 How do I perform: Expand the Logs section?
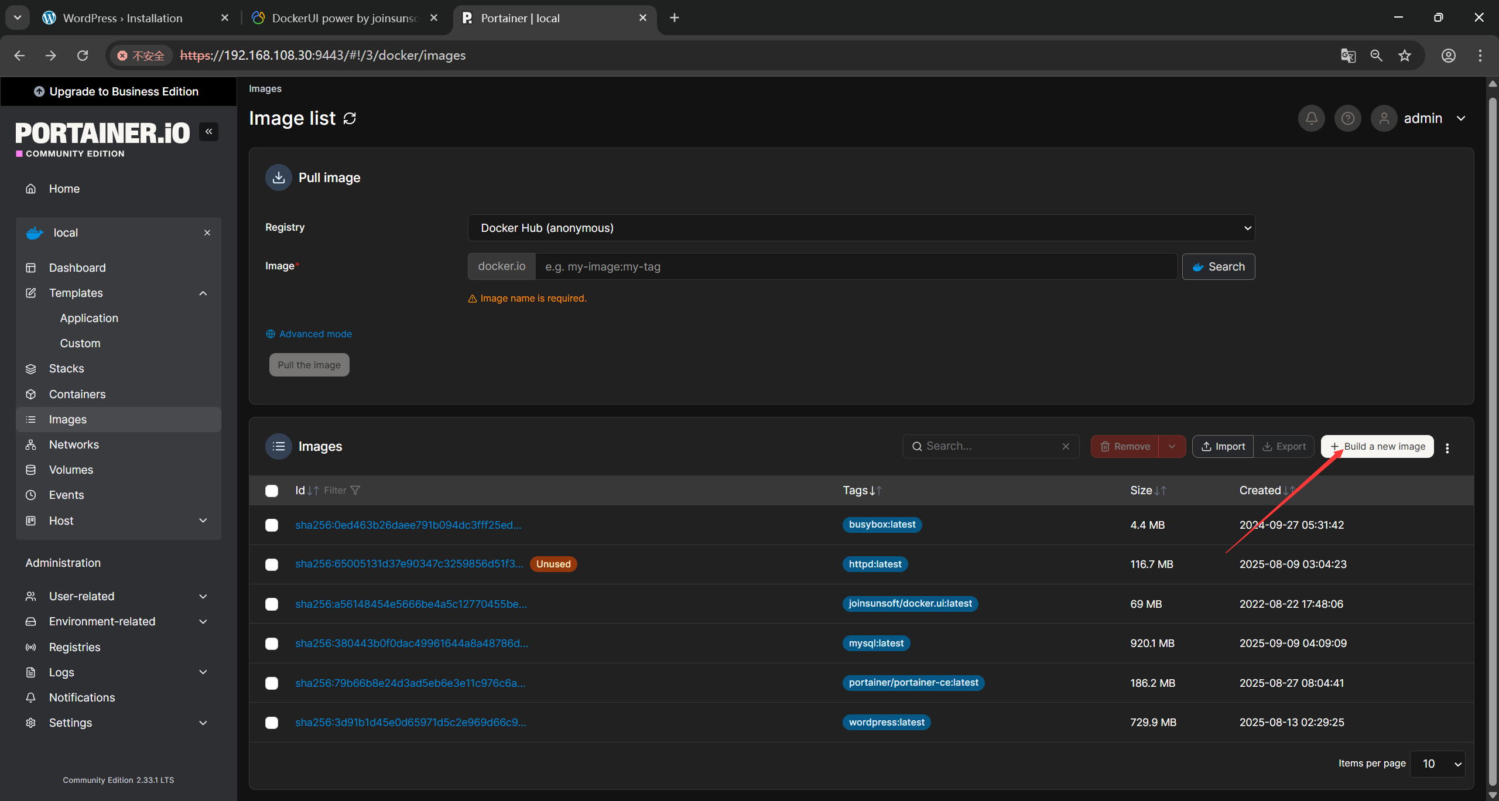coord(203,672)
